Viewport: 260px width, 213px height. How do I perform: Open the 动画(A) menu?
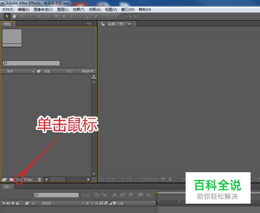95,10
